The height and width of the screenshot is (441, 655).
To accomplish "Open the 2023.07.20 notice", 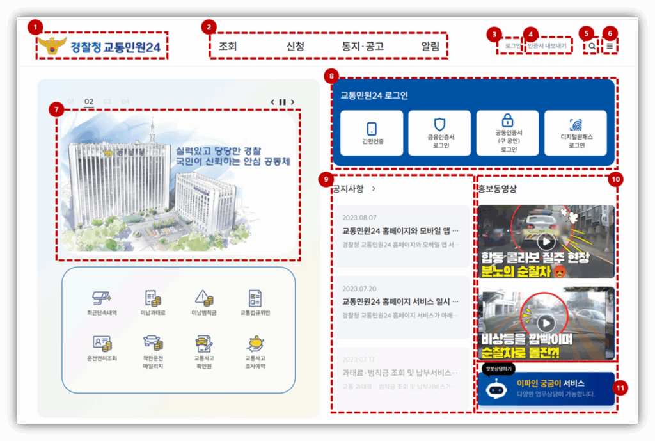I will (x=401, y=307).
